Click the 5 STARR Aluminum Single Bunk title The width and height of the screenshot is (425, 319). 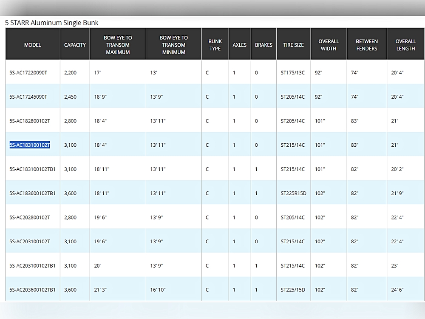click(51, 23)
